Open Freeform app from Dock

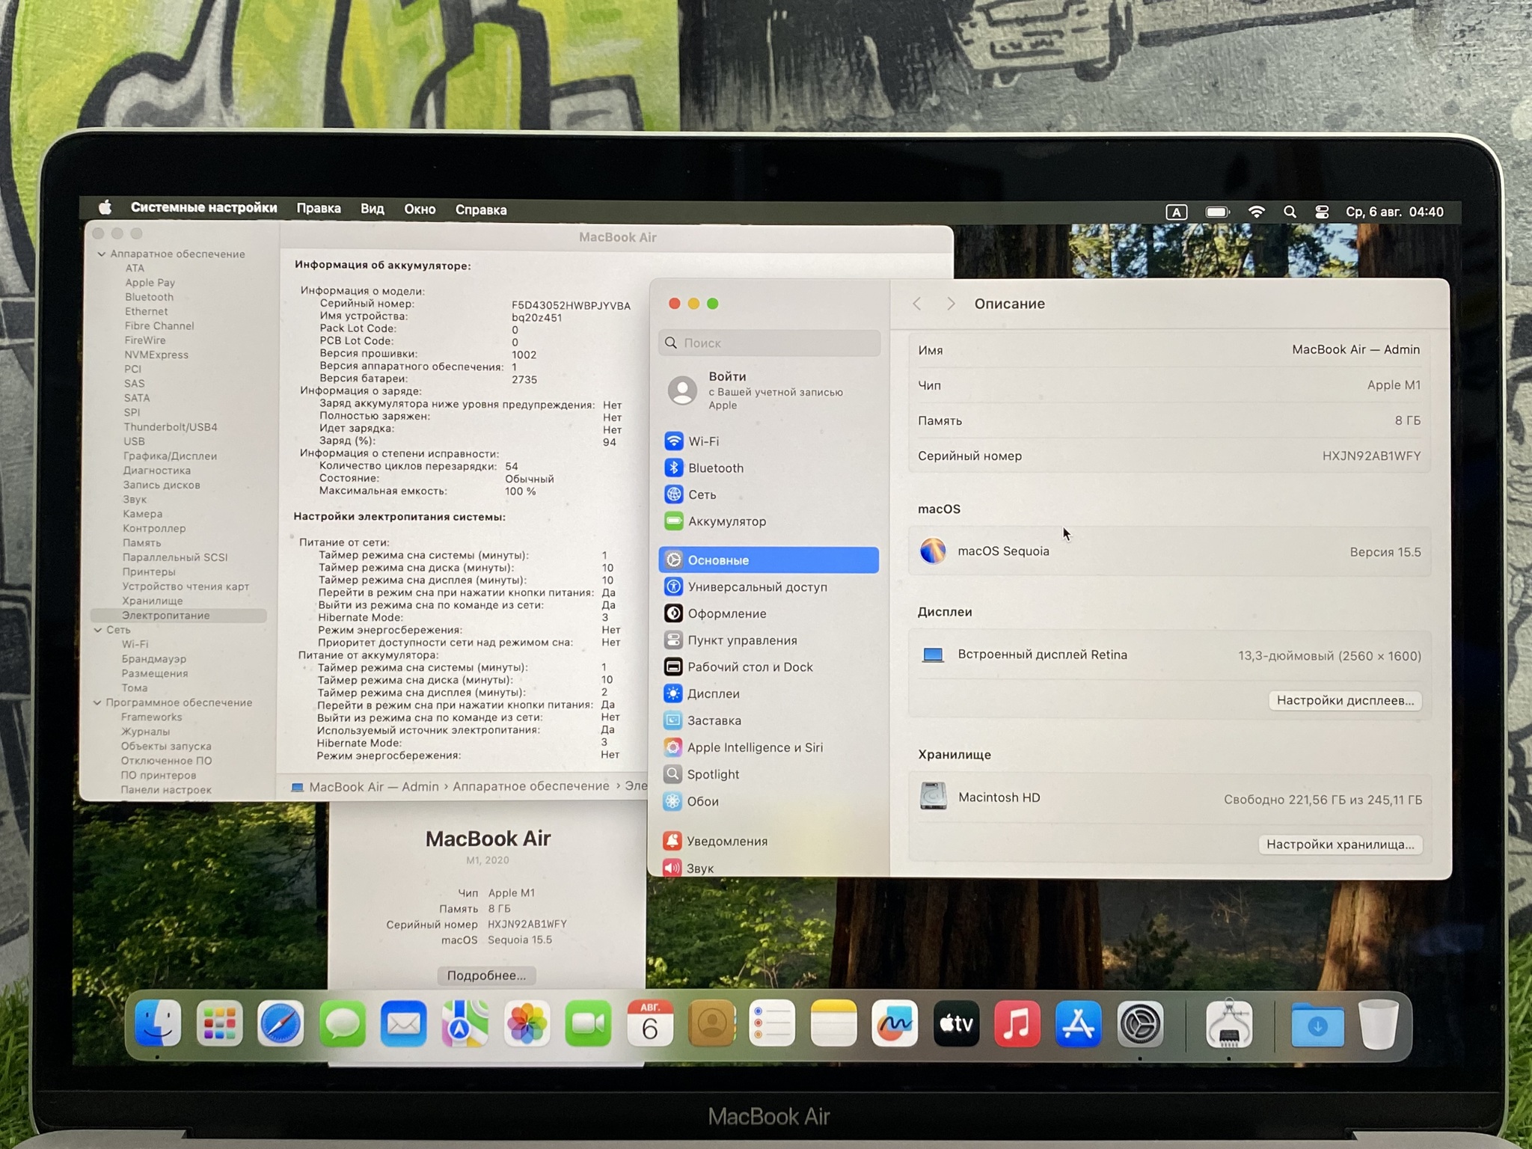coord(895,1023)
